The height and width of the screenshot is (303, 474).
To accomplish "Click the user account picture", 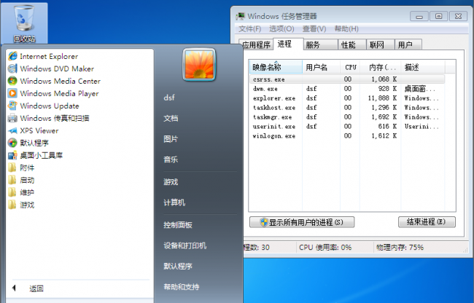I will (199, 65).
